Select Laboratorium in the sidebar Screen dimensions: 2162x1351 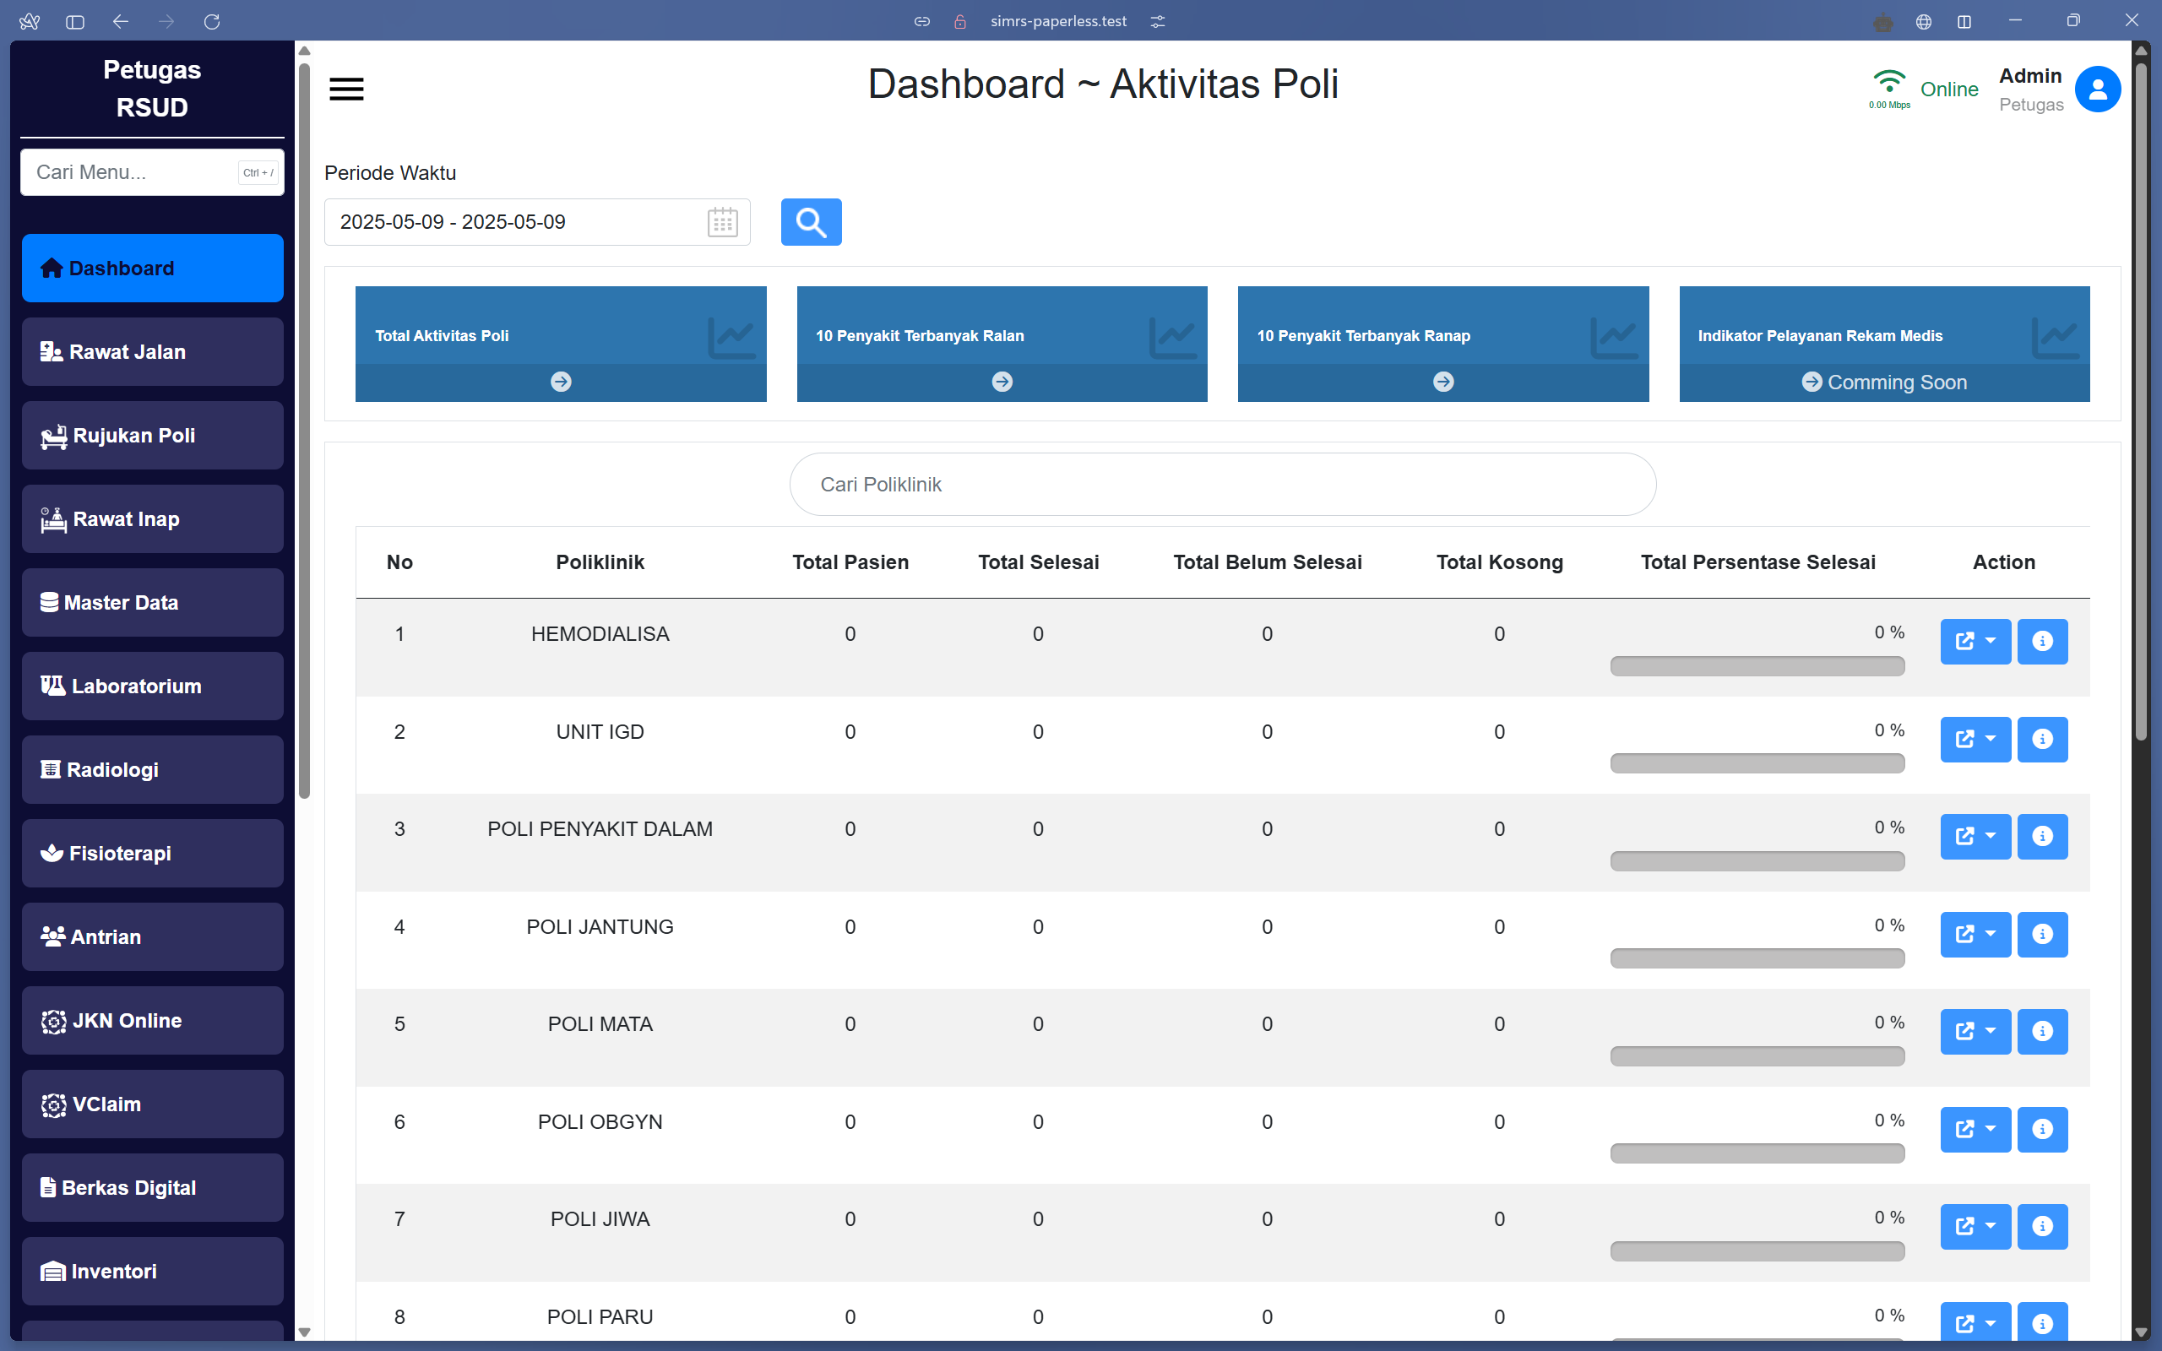click(152, 686)
